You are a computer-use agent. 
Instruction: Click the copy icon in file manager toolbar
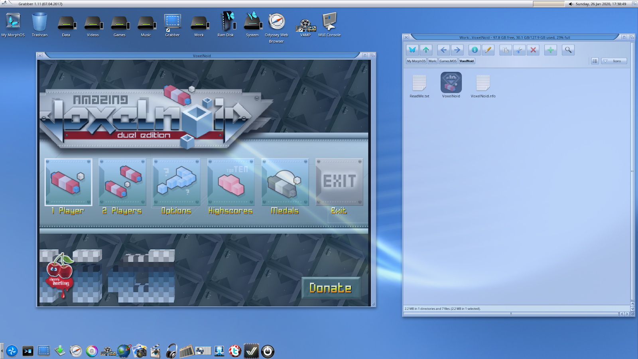click(x=506, y=50)
